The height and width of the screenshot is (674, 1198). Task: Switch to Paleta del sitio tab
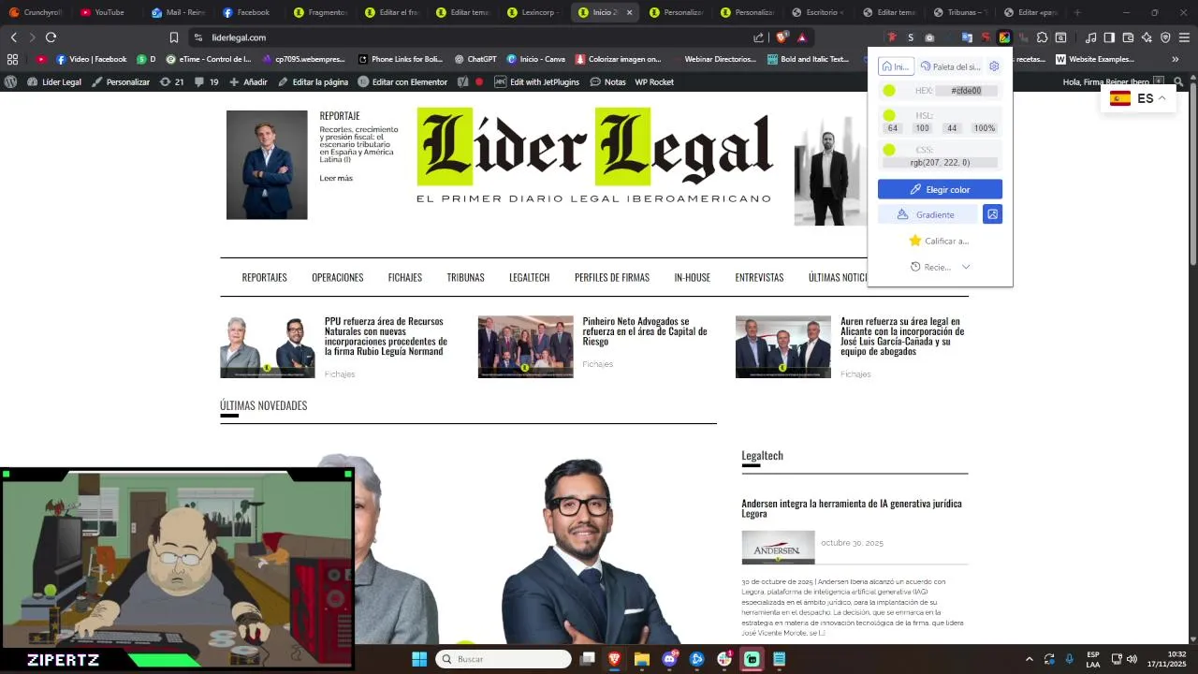(x=950, y=66)
